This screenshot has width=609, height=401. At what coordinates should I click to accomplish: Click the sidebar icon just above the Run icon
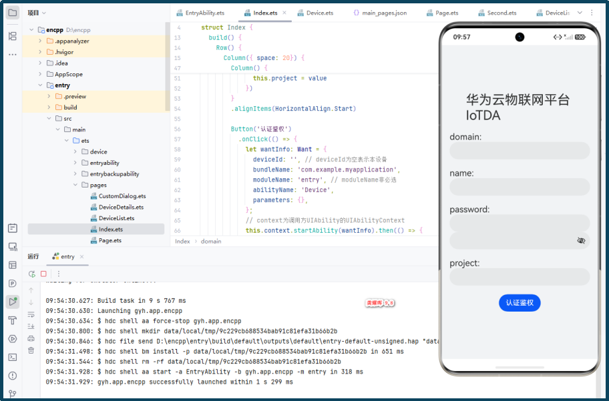[x=13, y=284]
